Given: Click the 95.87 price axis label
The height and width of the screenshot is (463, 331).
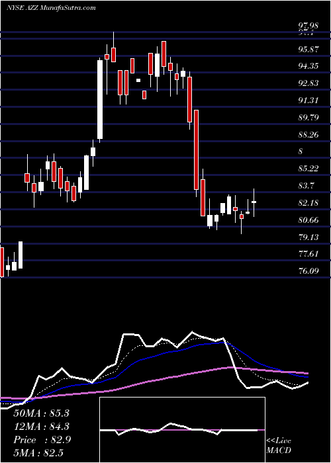Looking at the screenshot, I should [x=308, y=50].
